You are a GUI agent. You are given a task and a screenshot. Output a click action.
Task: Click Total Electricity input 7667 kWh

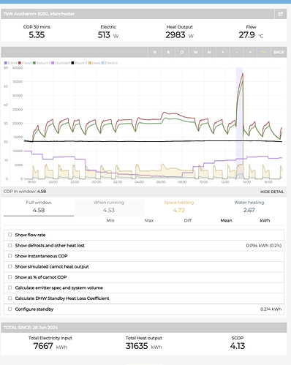click(x=50, y=346)
